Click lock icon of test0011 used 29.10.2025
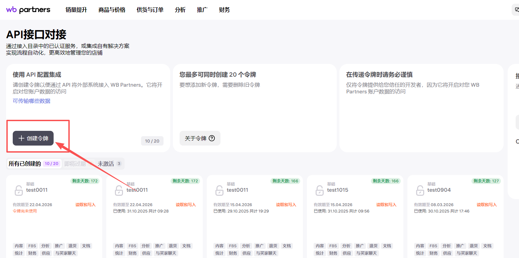The width and height of the screenshot is (519, 258). (x=219, y=190)
